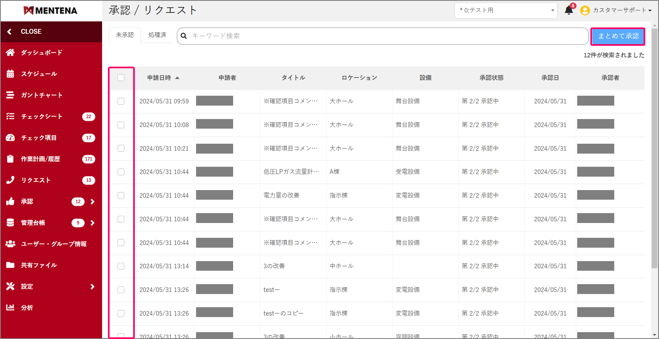Click the keyword search input field

[x=384, y=36]
